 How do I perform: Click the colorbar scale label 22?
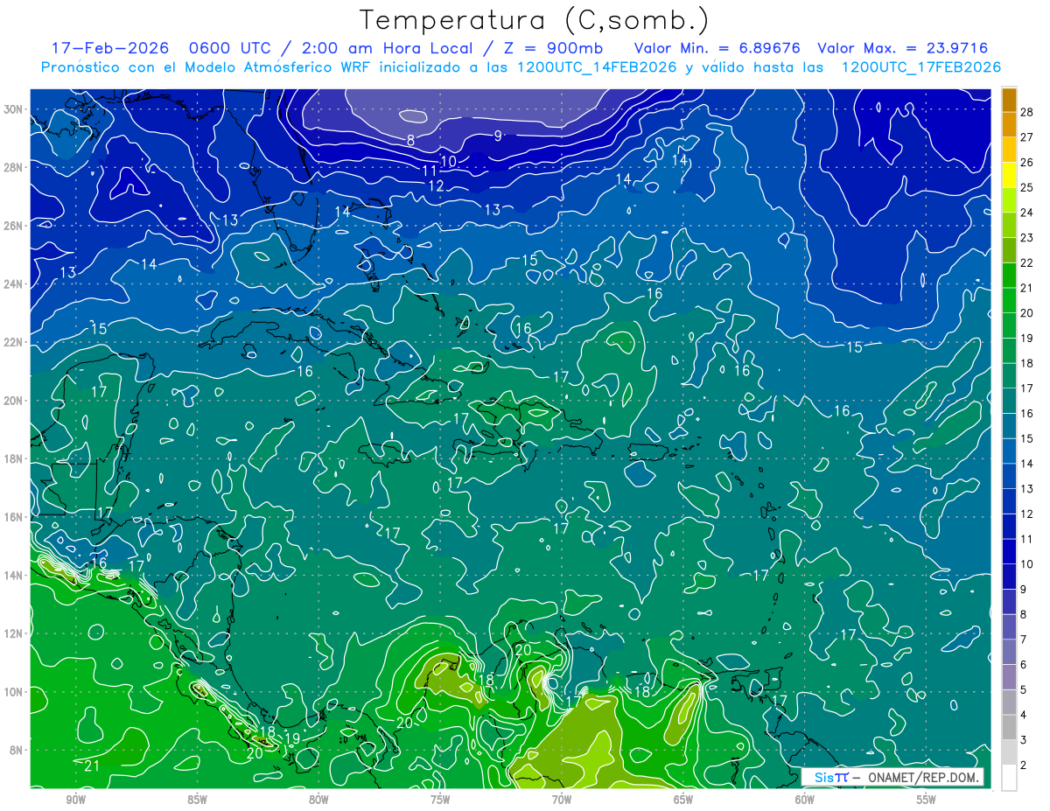1027,262
